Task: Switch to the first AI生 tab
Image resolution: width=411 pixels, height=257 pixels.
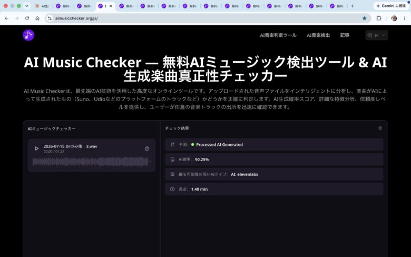Action: click(x=43, y=6)
